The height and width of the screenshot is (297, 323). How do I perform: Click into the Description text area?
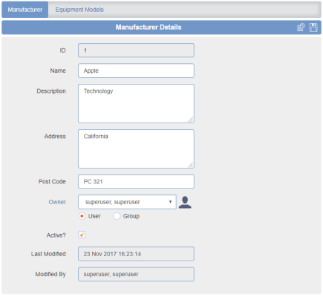click(x=136, y=103)
